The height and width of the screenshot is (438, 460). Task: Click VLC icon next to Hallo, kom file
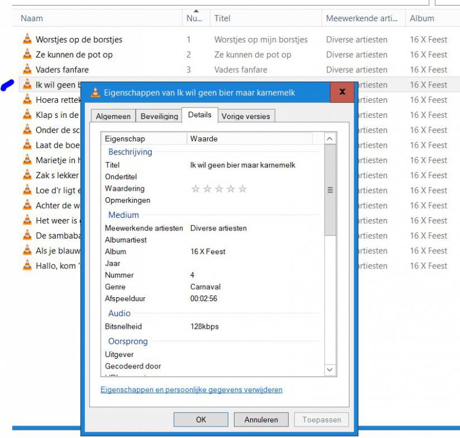(27, 266)
